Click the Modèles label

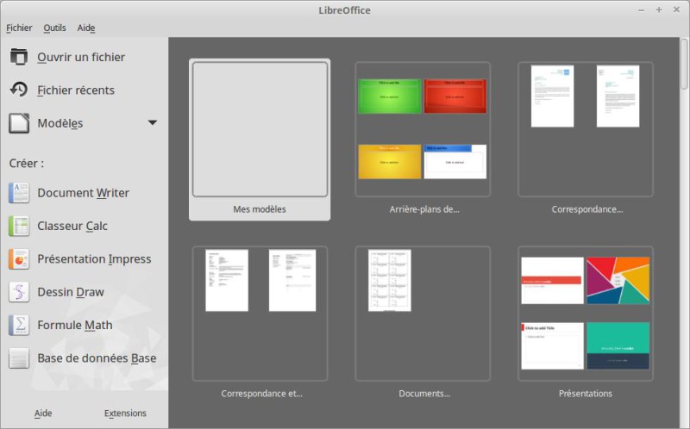(60, 123)
